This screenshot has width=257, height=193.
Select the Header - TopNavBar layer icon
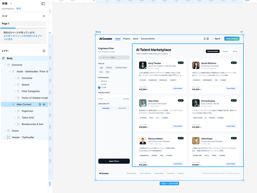click(x=9, y=137)
